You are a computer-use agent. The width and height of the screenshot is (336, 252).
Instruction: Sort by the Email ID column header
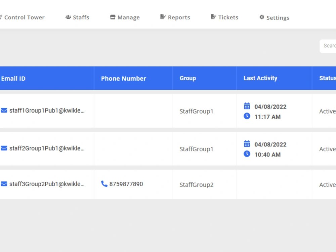[x=13, y=78]
